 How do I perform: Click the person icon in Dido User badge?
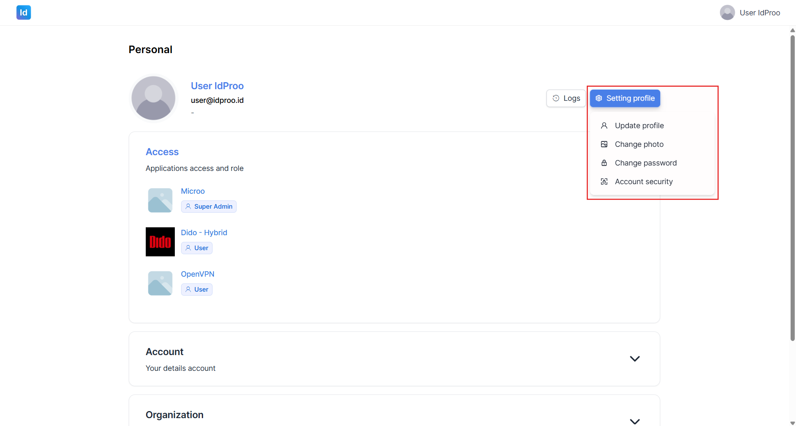click(x=188, y=248)
